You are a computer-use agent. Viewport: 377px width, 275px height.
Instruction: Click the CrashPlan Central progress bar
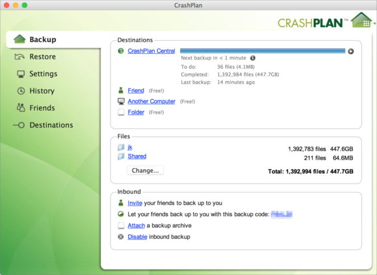263,51
